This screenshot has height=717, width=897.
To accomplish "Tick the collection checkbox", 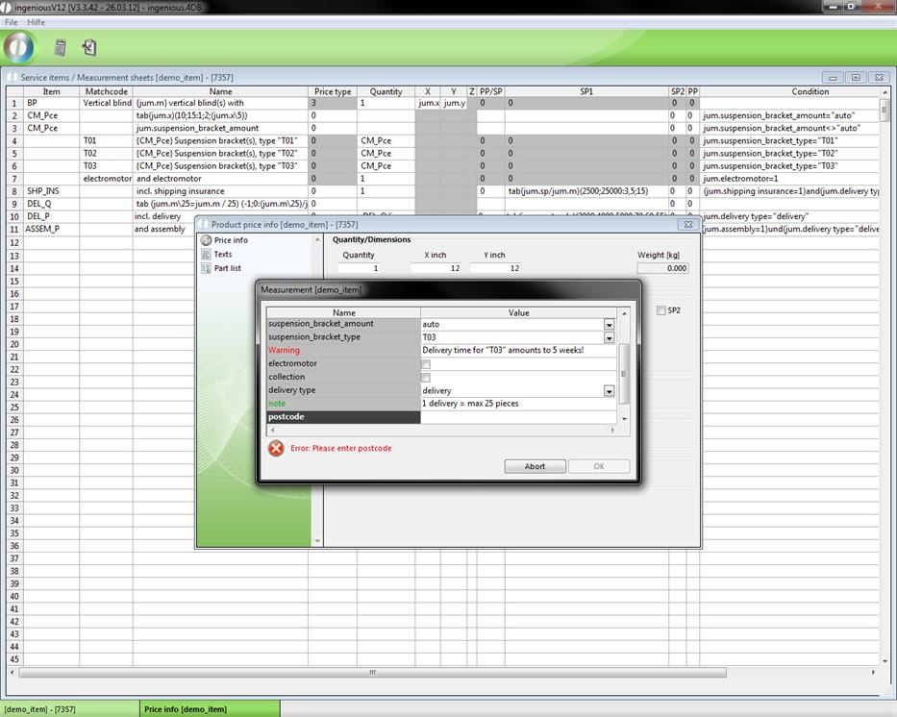I will coord(426,378).
